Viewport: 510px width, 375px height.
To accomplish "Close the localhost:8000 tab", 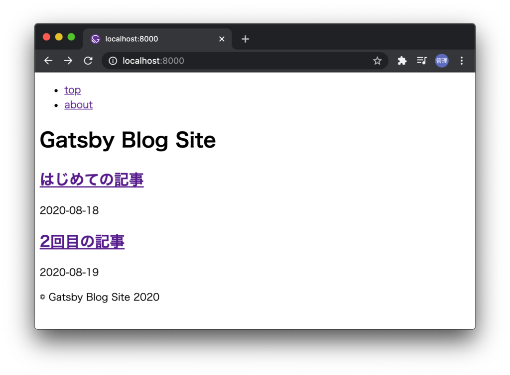I will [x=222, y=39].
